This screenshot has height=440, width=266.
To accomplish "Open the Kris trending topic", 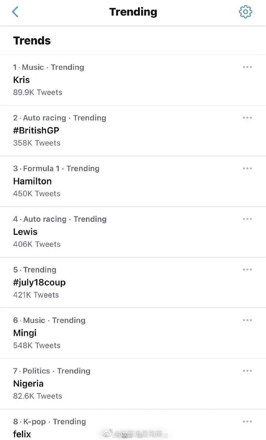I will coord(21,80).
